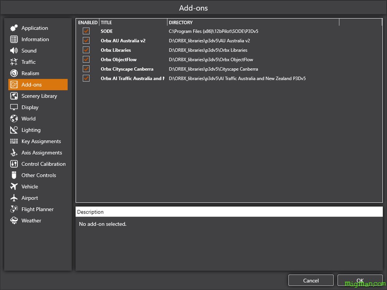
Task: Sort add-ons by TITLE column header
Action: coord(133,22)
